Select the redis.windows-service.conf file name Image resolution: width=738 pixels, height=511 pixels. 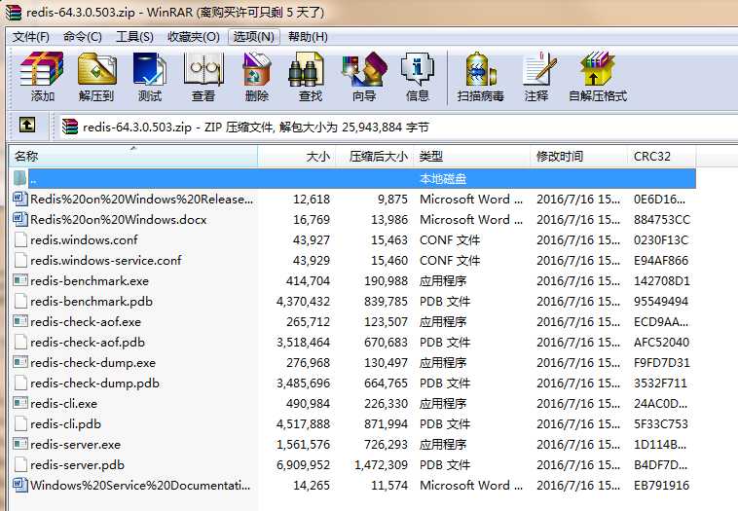click(106, 260)
